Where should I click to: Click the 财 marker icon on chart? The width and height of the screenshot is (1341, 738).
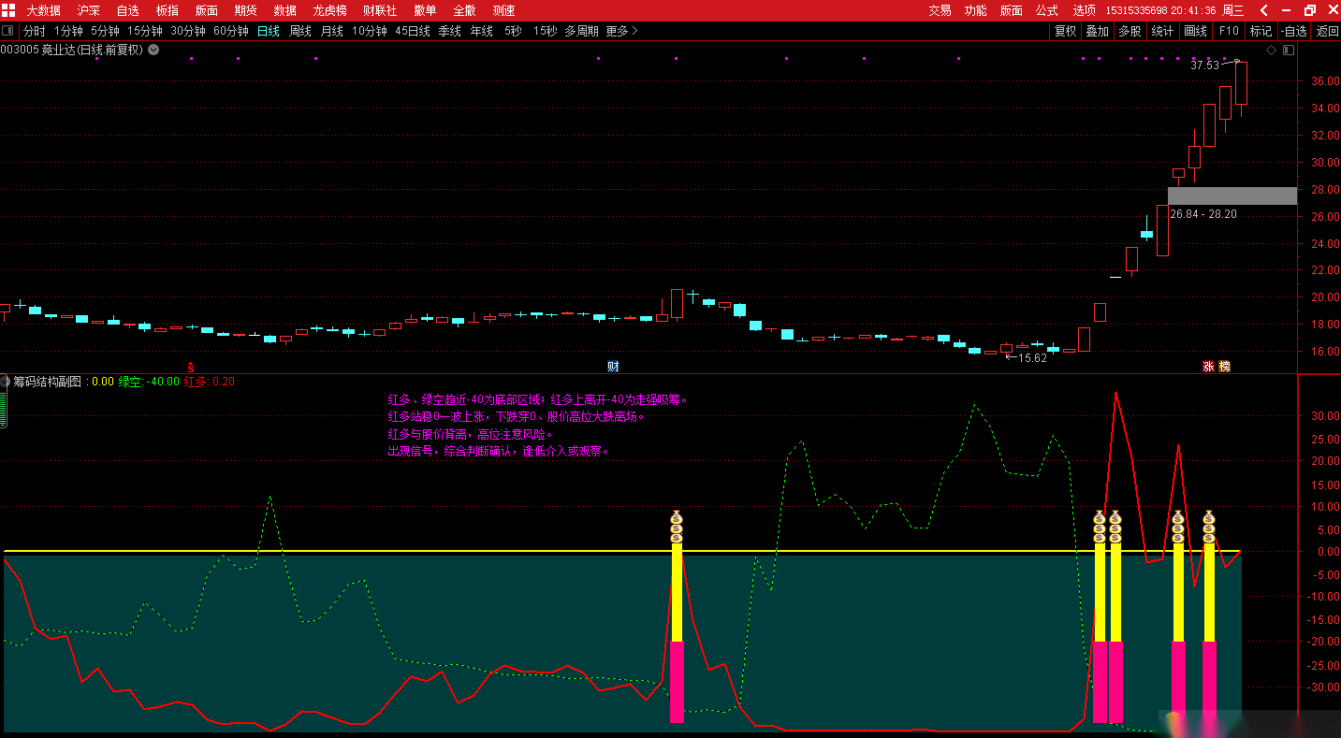tap(613, 366)
